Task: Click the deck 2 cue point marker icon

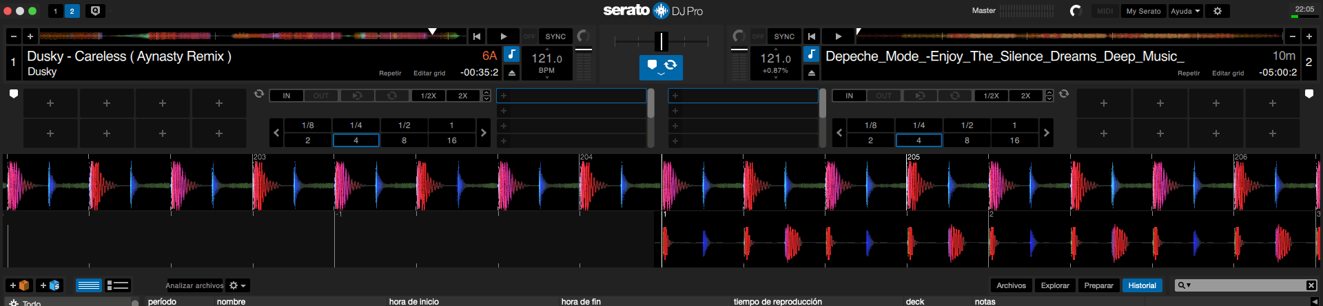Action: (x=1309, y=94)
